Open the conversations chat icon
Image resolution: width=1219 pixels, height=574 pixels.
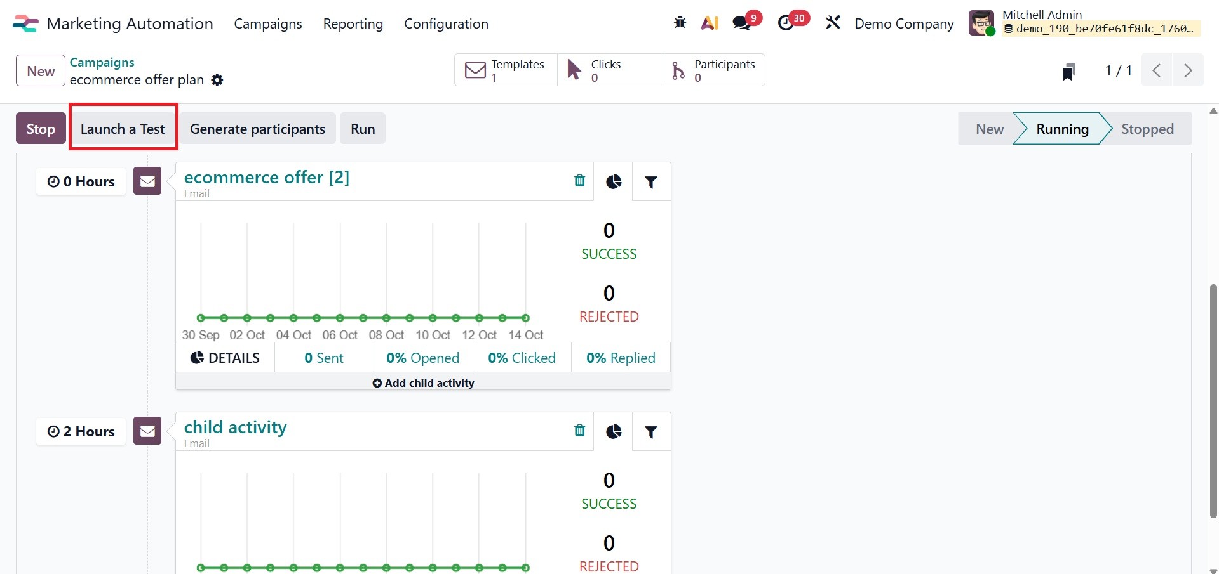click(741, 23)
